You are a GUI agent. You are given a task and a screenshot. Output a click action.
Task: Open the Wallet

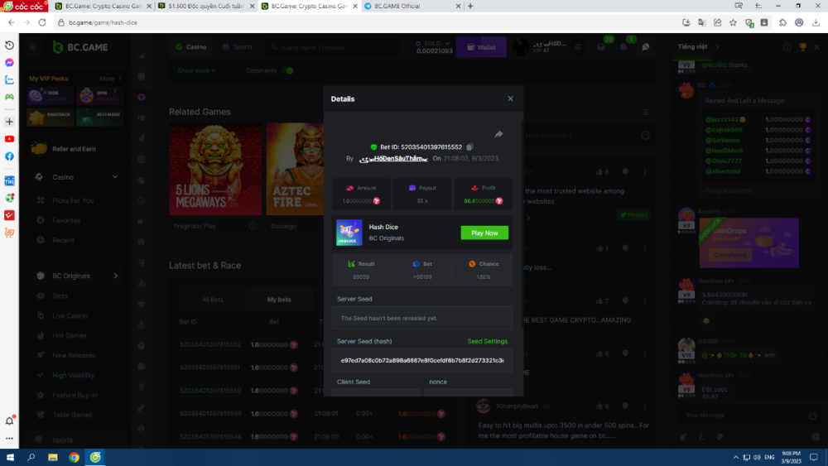[481, 47]
